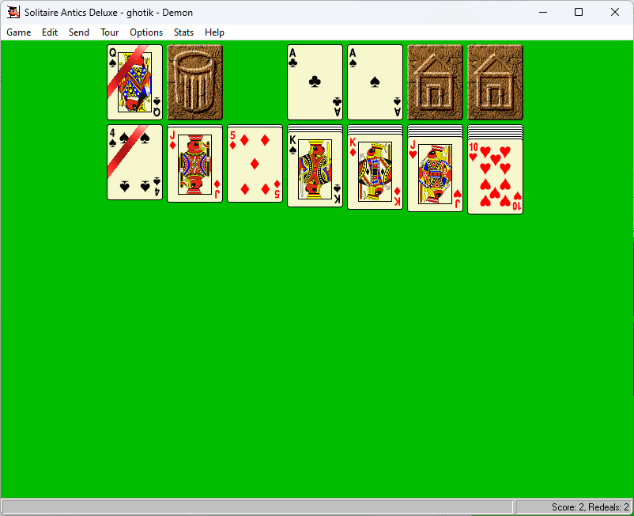The height and width of the screenshot is (516, 634).
Task: Click the Solitaire Antics app icon in title bar
Action: pyautogui.click(x=13, y=12)
